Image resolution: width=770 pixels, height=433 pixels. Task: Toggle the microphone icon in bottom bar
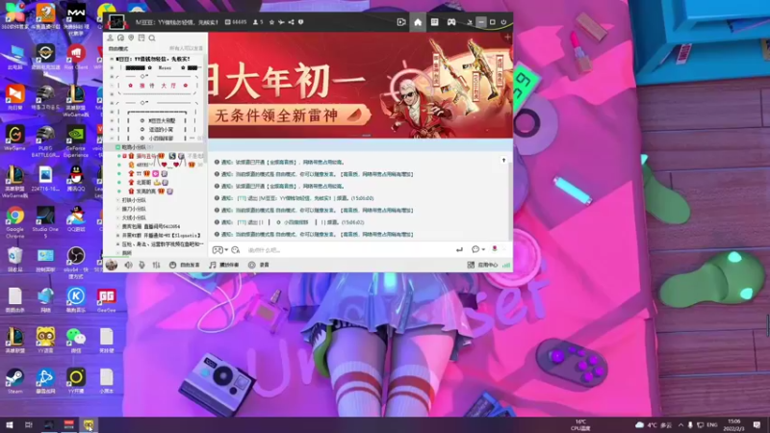click(x=141, y=266)
